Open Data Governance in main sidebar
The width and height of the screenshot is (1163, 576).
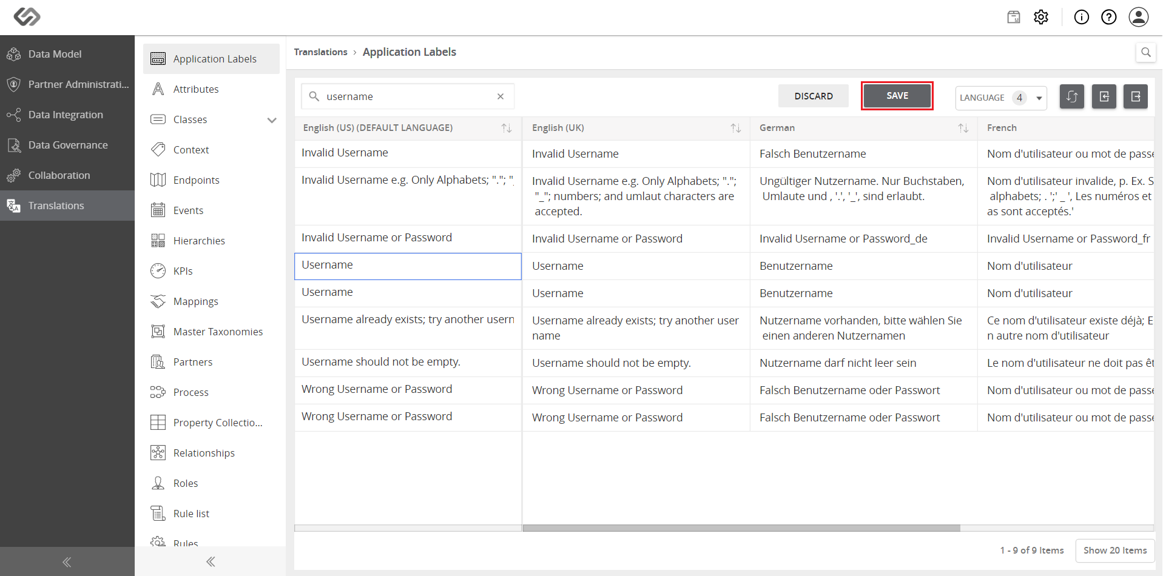point(67,145)
